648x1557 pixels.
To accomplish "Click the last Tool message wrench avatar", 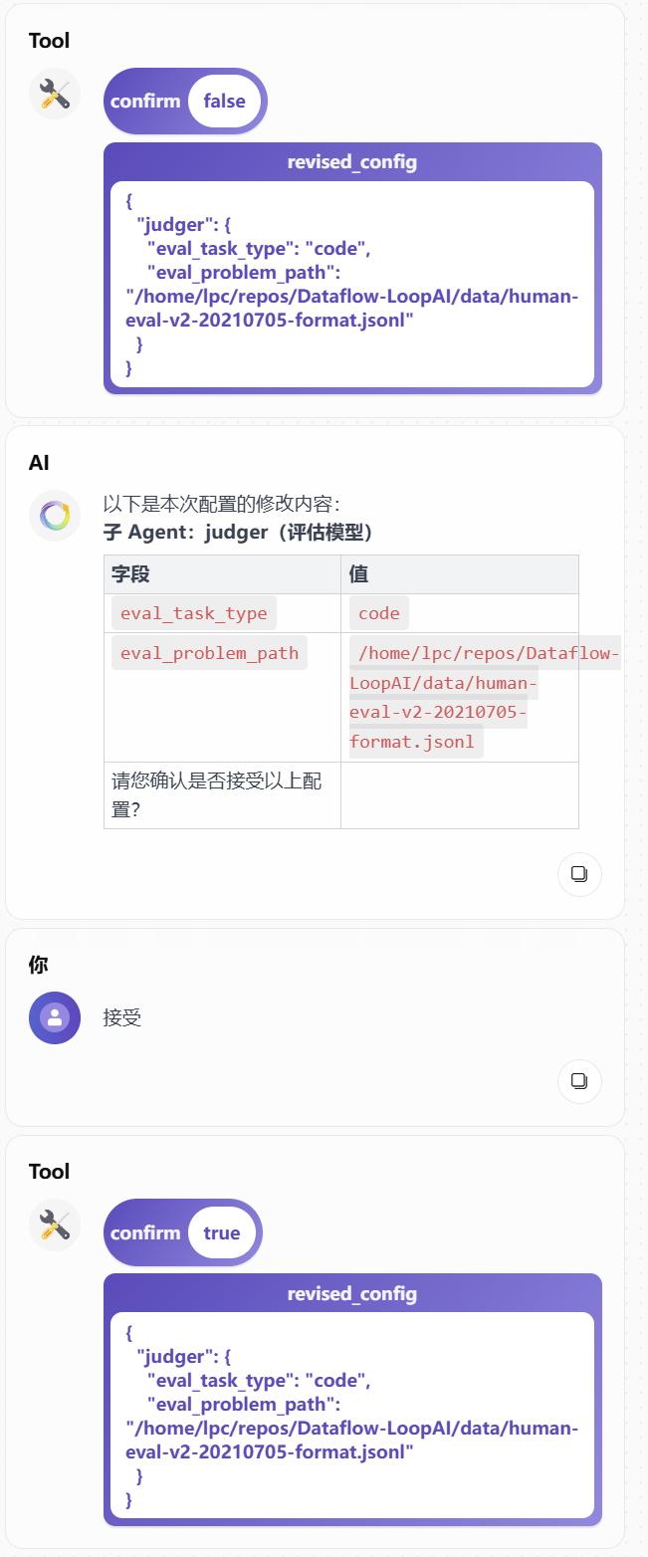I will click(55, 1224).
